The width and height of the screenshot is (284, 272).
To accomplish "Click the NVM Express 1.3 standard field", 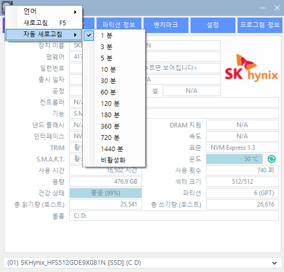I will click(x=242, y=148).
